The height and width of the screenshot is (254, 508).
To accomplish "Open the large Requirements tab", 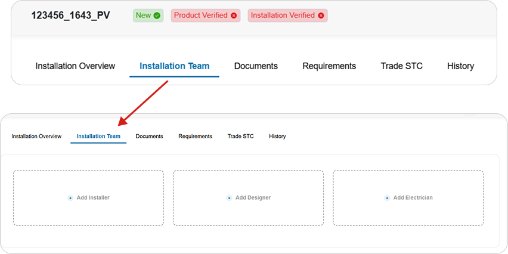I will [329, 66].
